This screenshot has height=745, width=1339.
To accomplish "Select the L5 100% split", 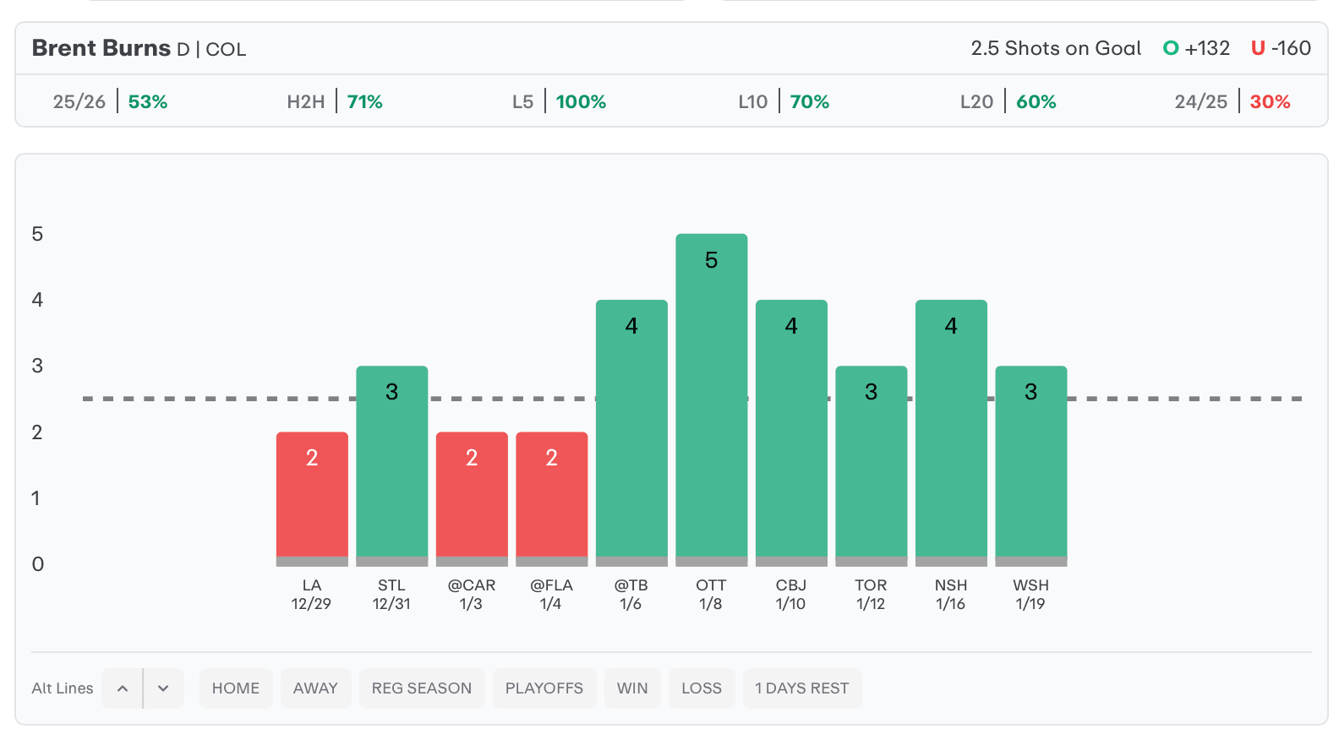I will [x=560, y=102].
